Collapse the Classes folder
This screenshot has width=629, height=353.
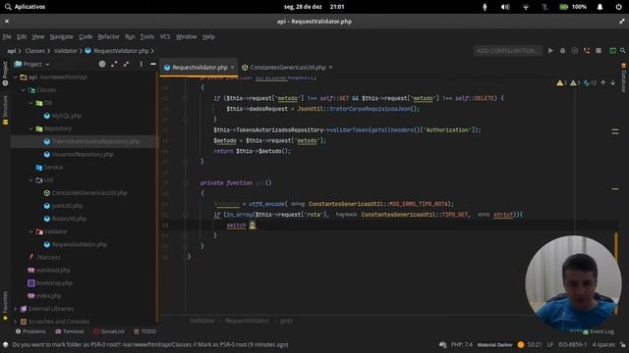pos(24,90)
